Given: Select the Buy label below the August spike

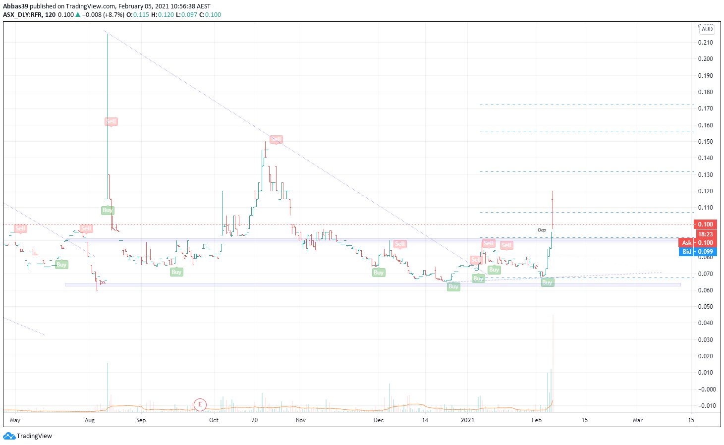Looking at the screenshot, I should [108, 211].
